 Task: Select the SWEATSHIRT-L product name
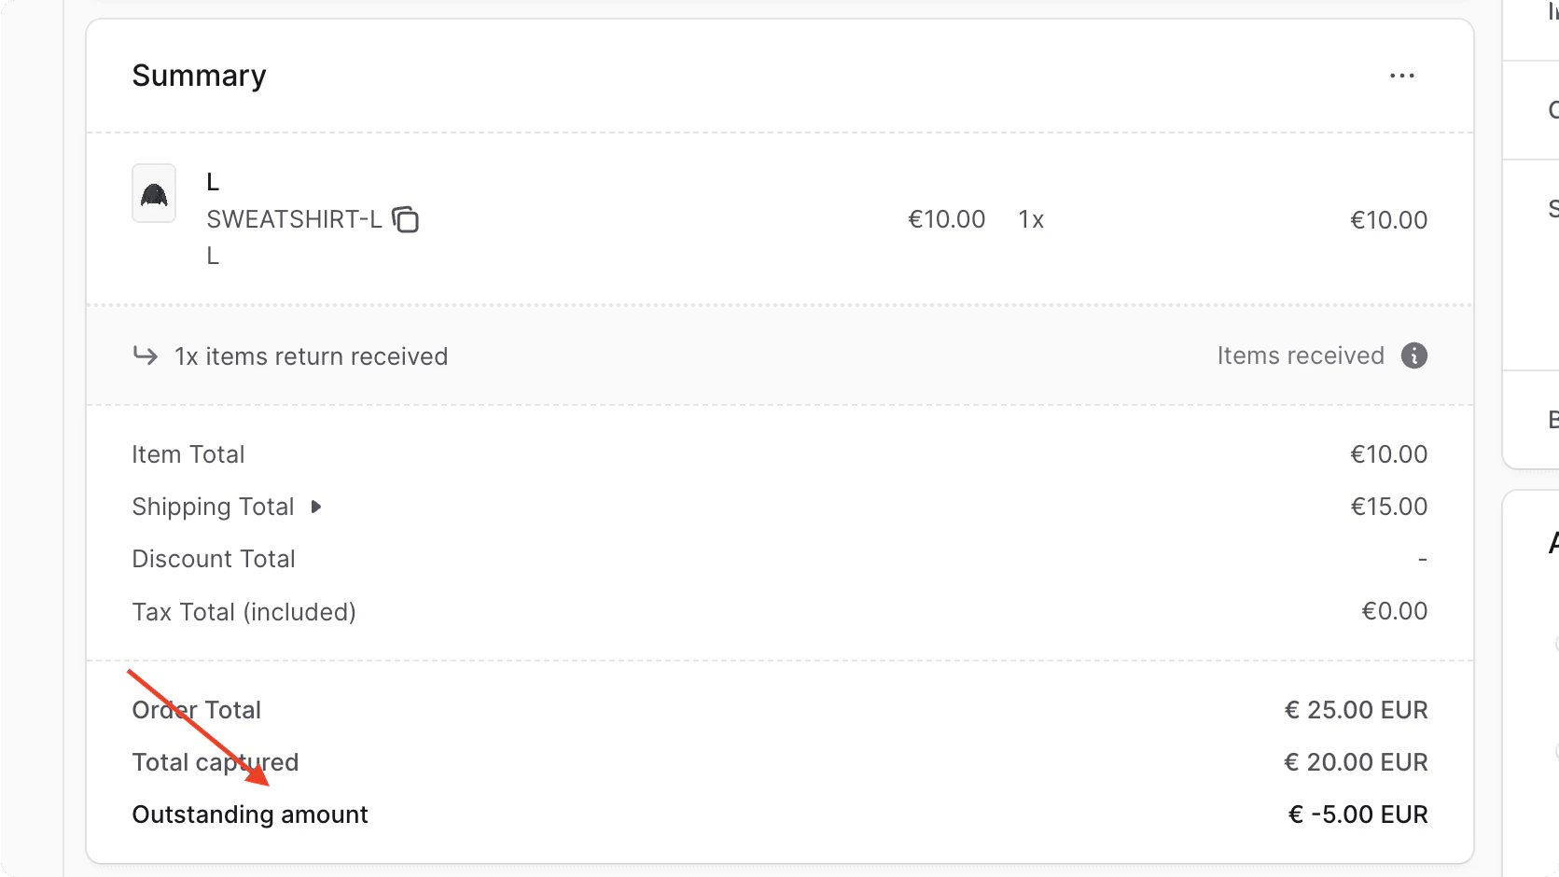click(x=293, y=219)
